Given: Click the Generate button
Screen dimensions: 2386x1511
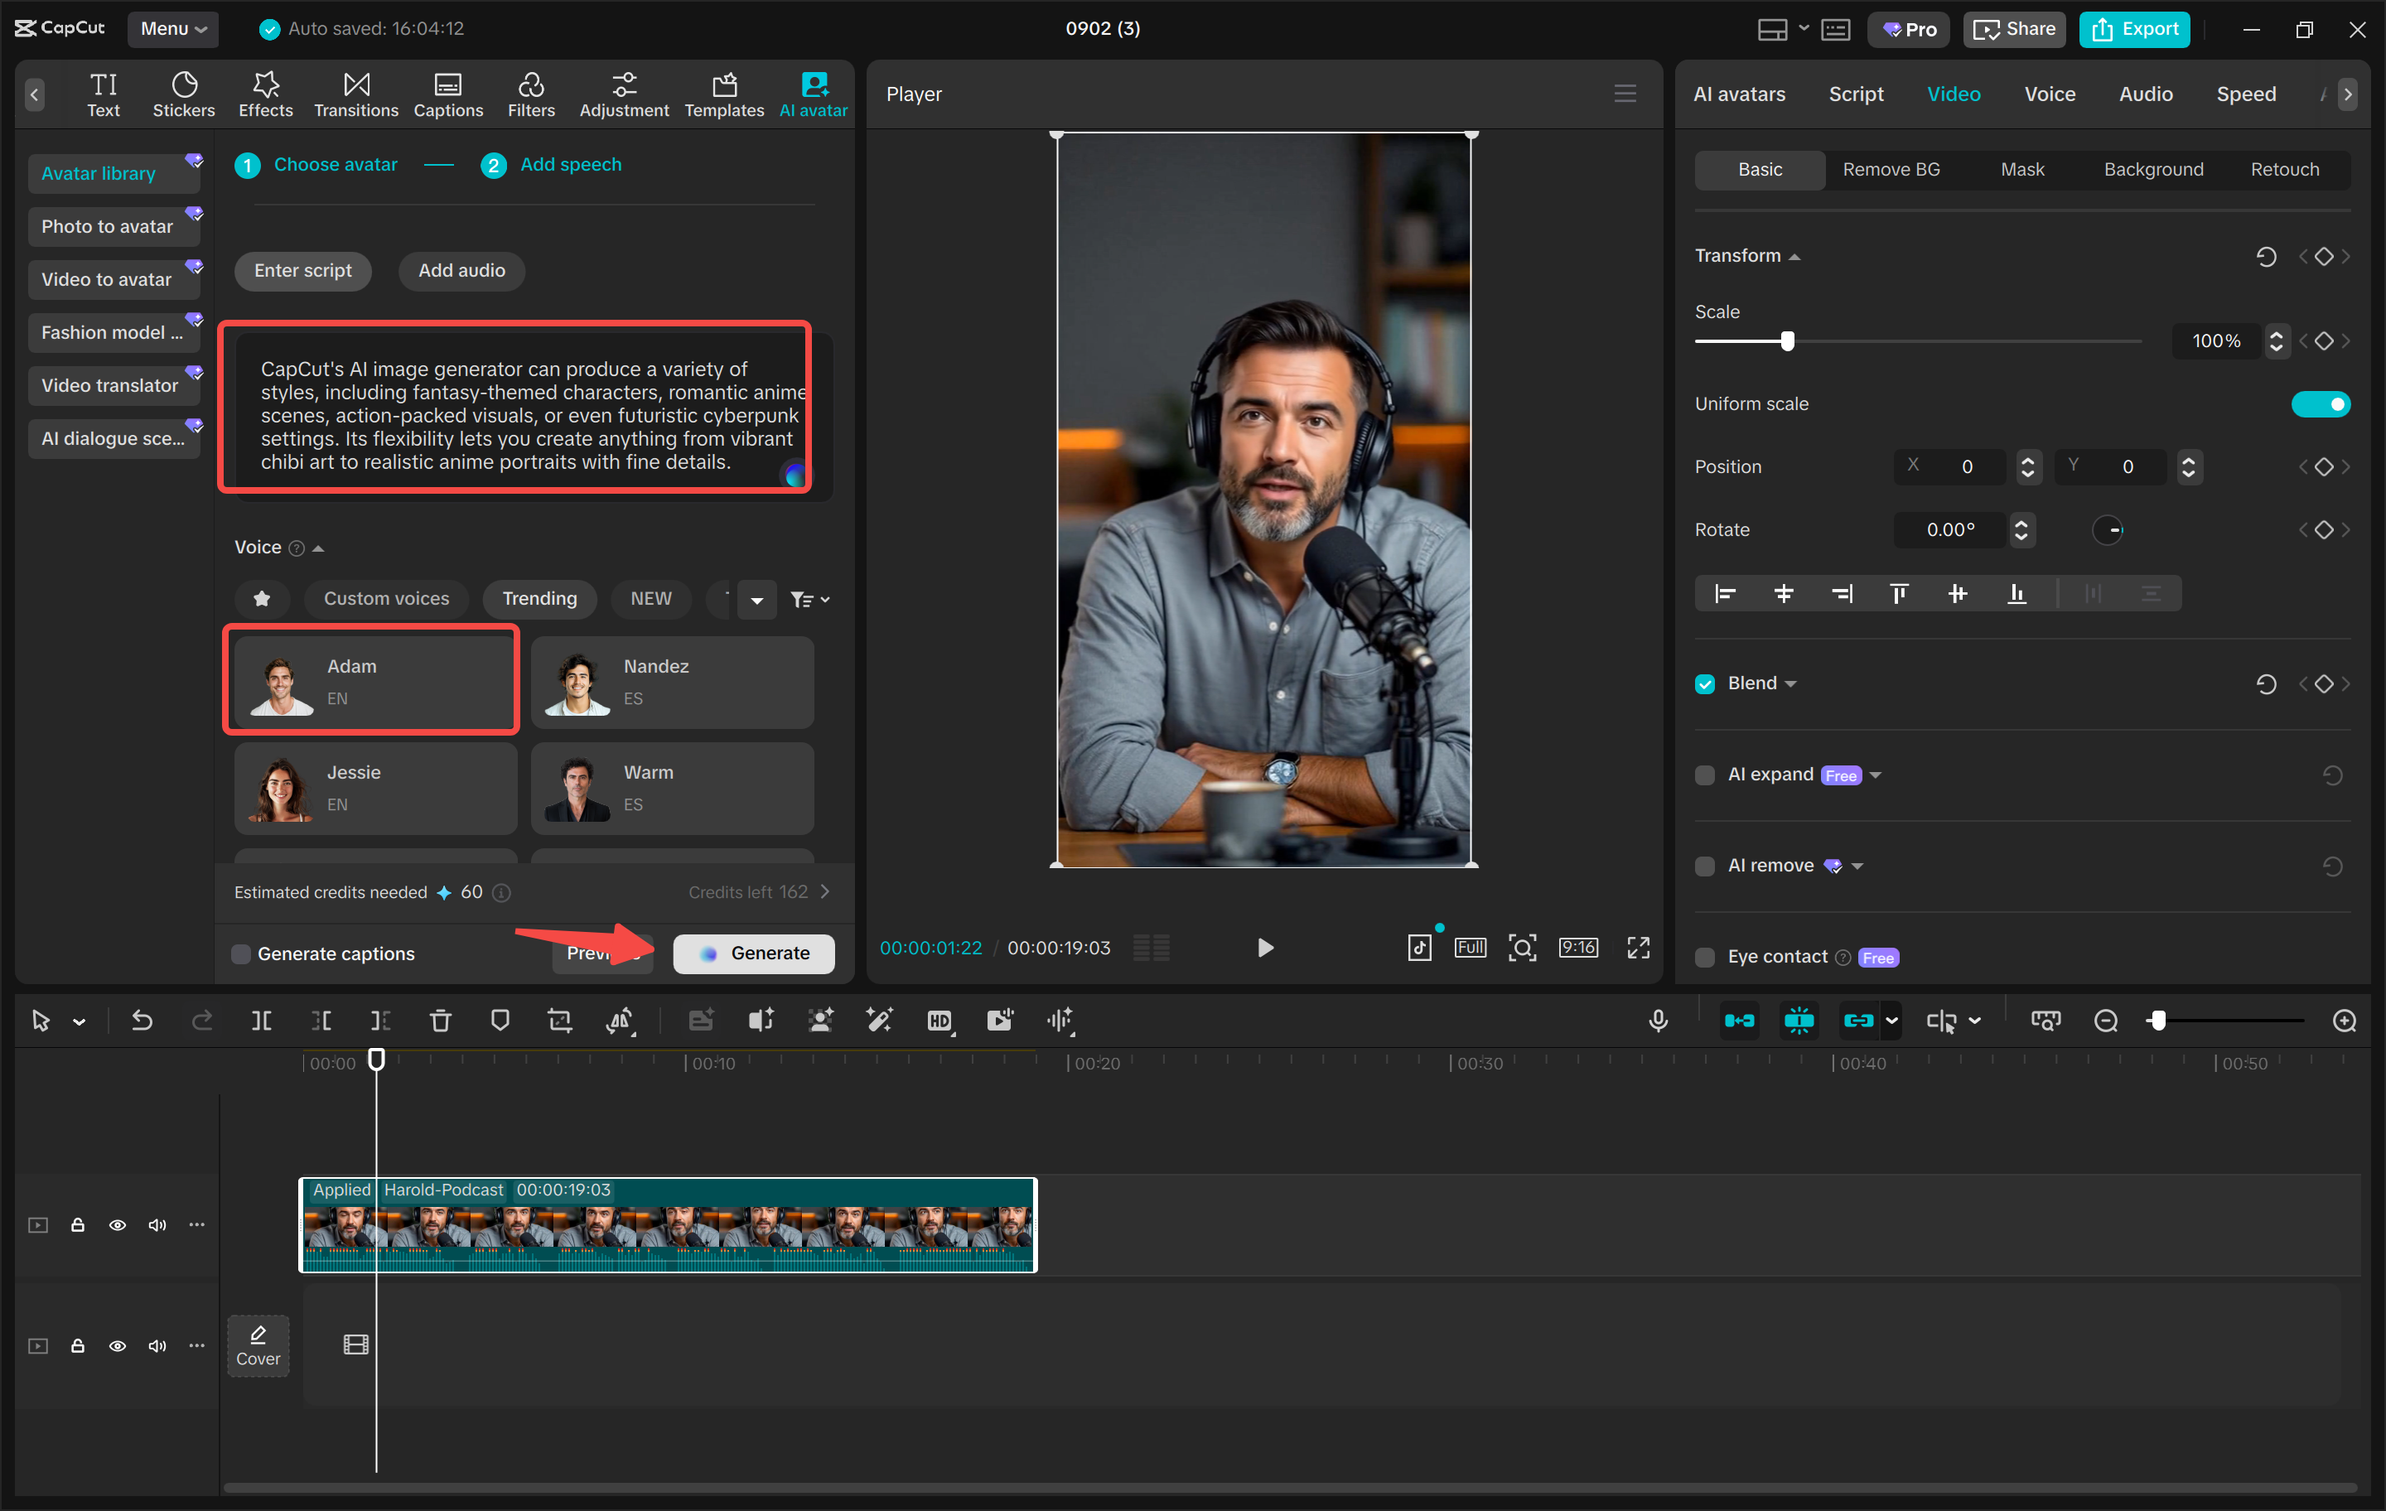Looking at the screenshot, I should (x=753, y=953).
